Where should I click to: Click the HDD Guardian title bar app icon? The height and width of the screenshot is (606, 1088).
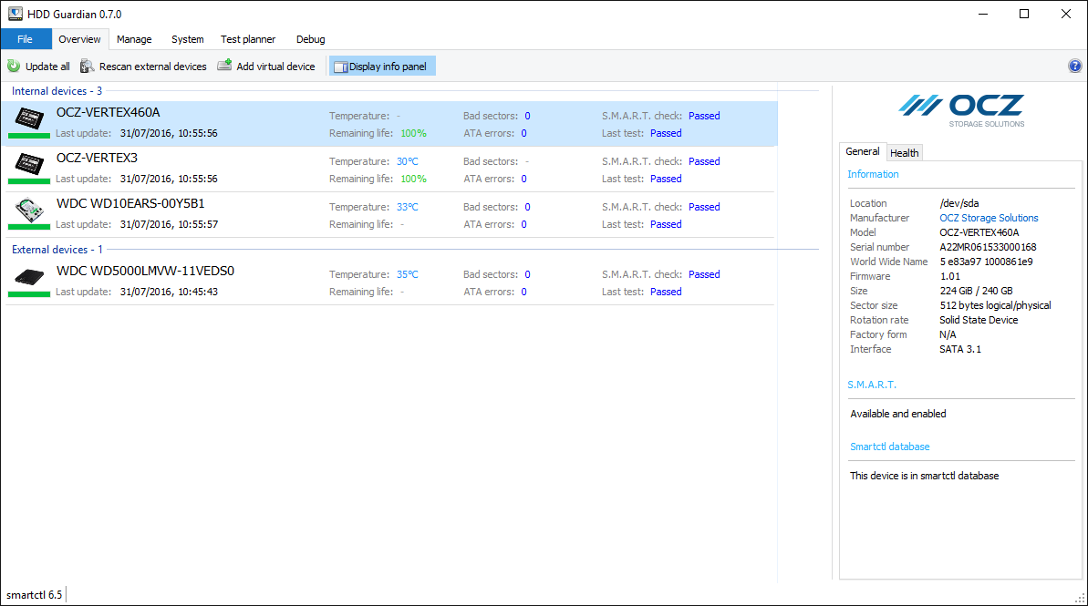pyautogui.click(x=16, y=14)
